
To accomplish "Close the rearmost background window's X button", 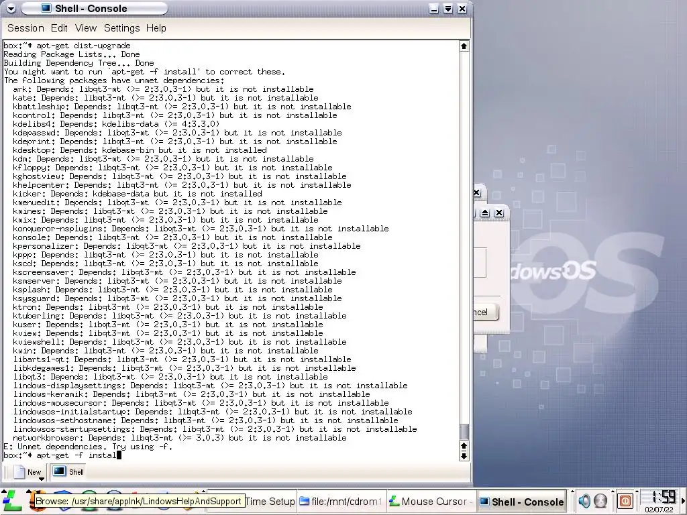I will [477, 192].
